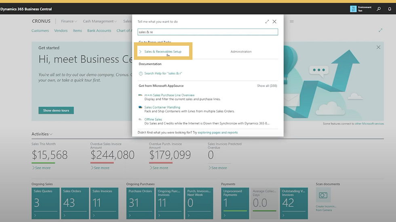This screenshot has width=396, height=222.
Task: Click Search Help for "sales & r"
Action: point(163,73)
